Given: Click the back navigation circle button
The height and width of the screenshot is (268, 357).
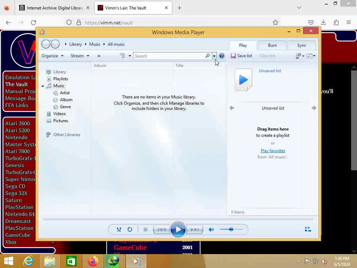Looking at the screenshot, I should 46,44.
